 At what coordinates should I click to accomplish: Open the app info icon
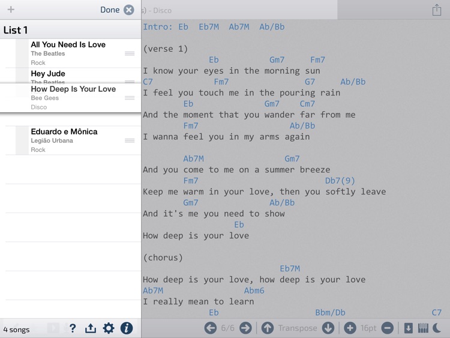127,328
